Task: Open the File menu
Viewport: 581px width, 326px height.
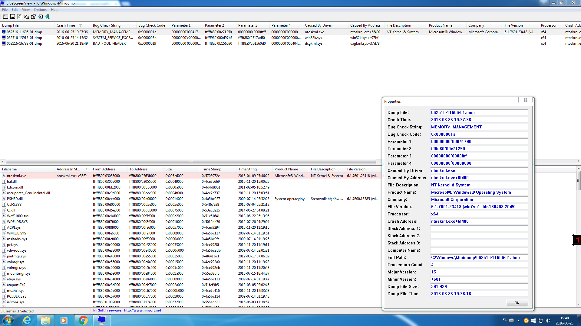Action: coord(5,10)
